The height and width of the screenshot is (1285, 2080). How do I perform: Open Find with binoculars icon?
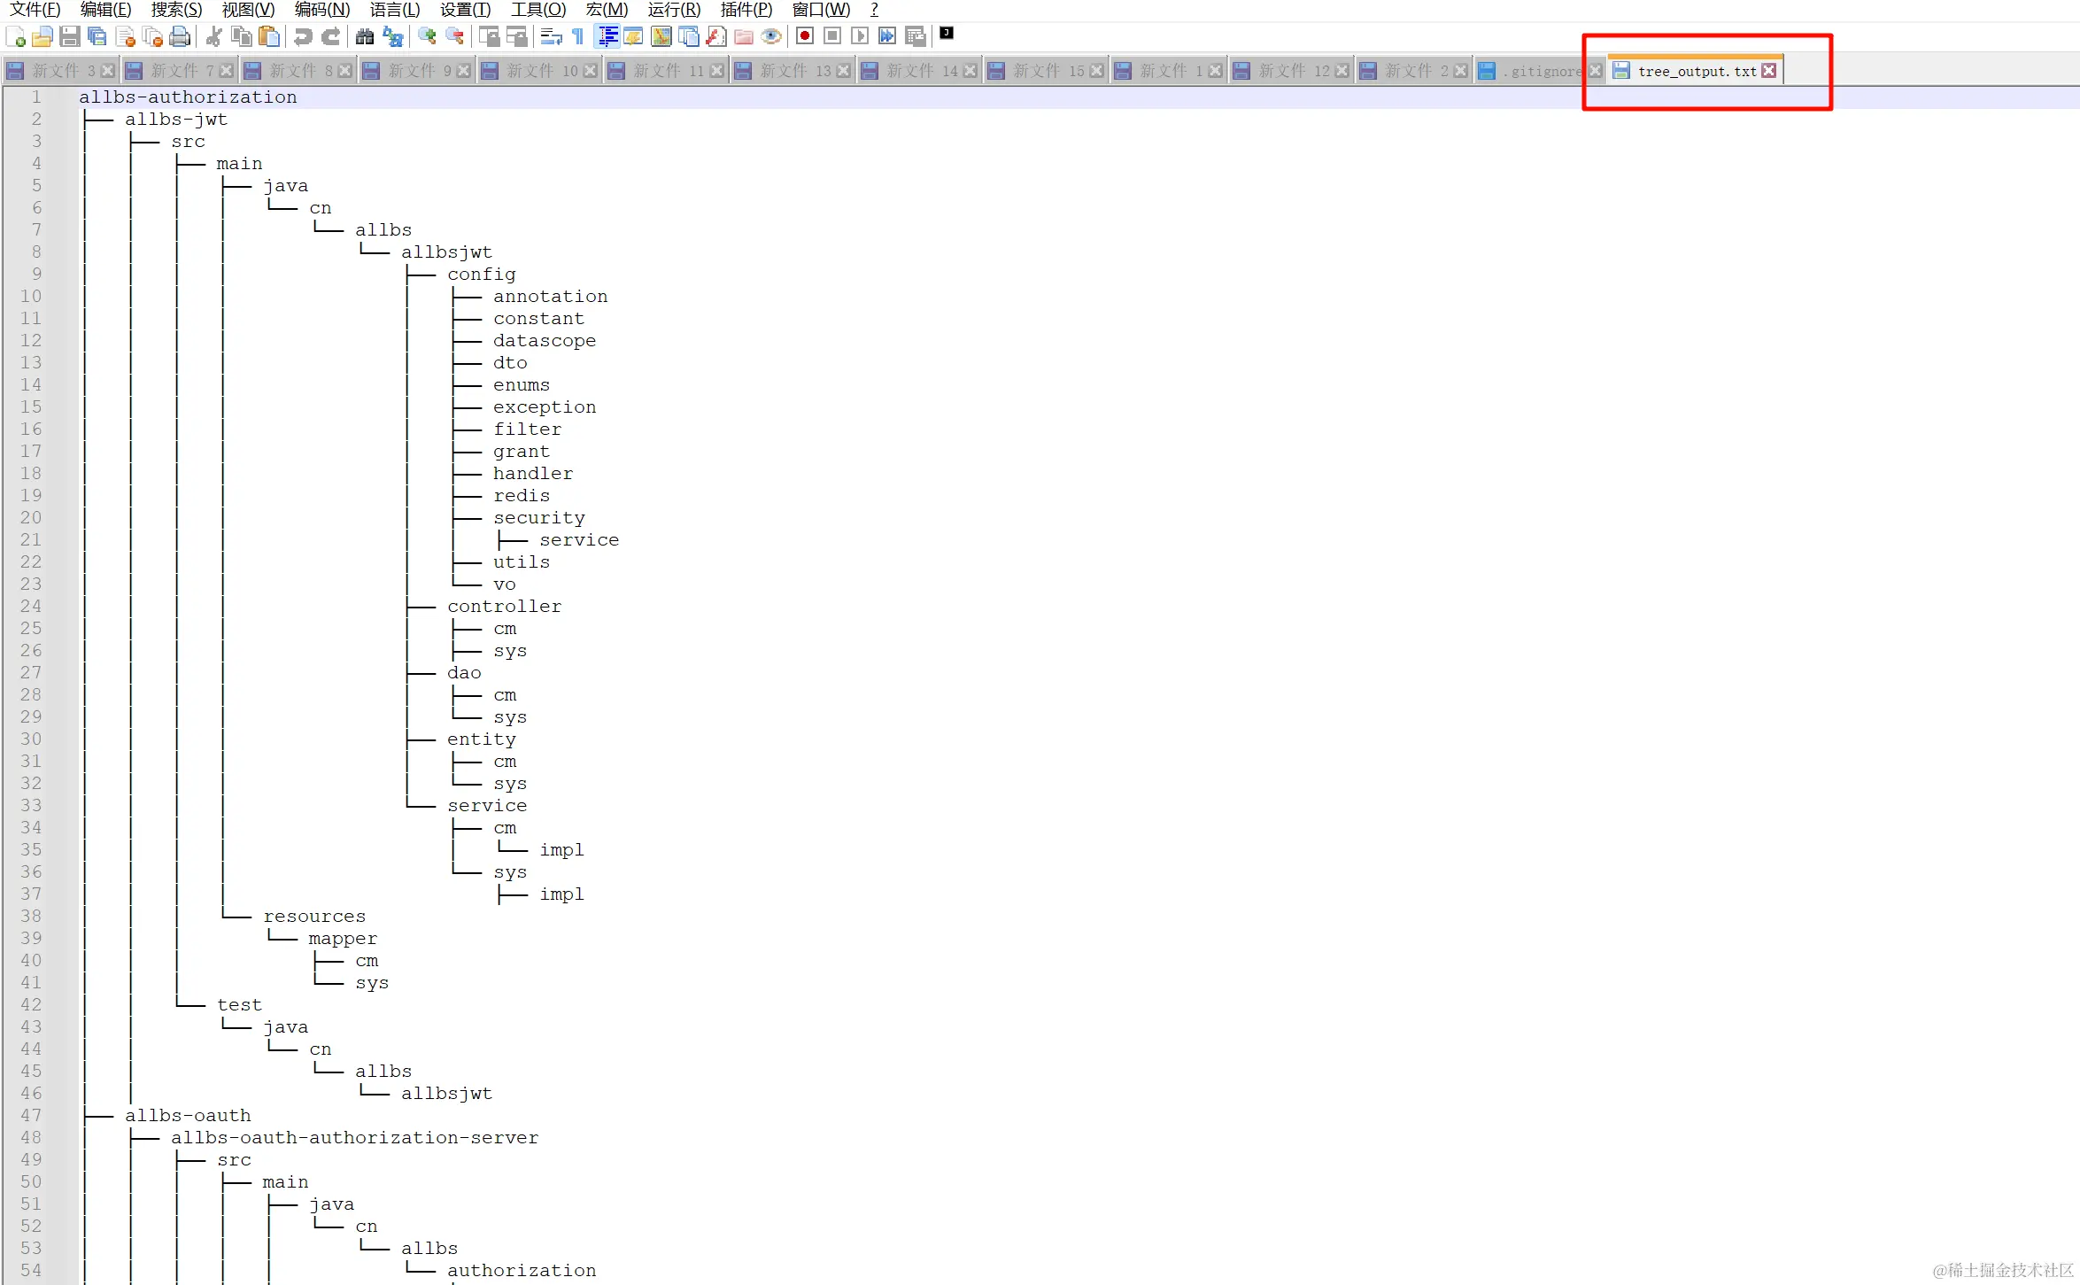(x=364, y=36)
